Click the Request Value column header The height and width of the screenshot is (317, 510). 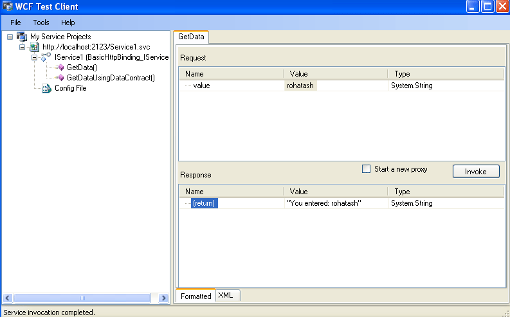(335, 74)
